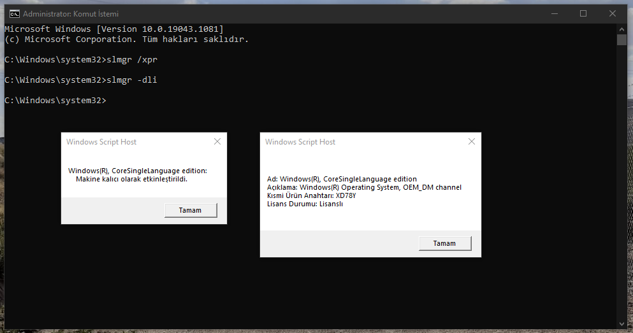This screenshot has height=333, width=633.
Task: Click Tamam in the license info dialog
Action: point(445,243)
